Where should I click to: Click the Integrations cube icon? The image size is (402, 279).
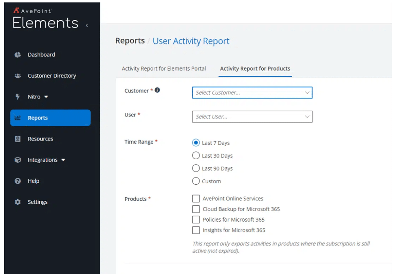18,160
